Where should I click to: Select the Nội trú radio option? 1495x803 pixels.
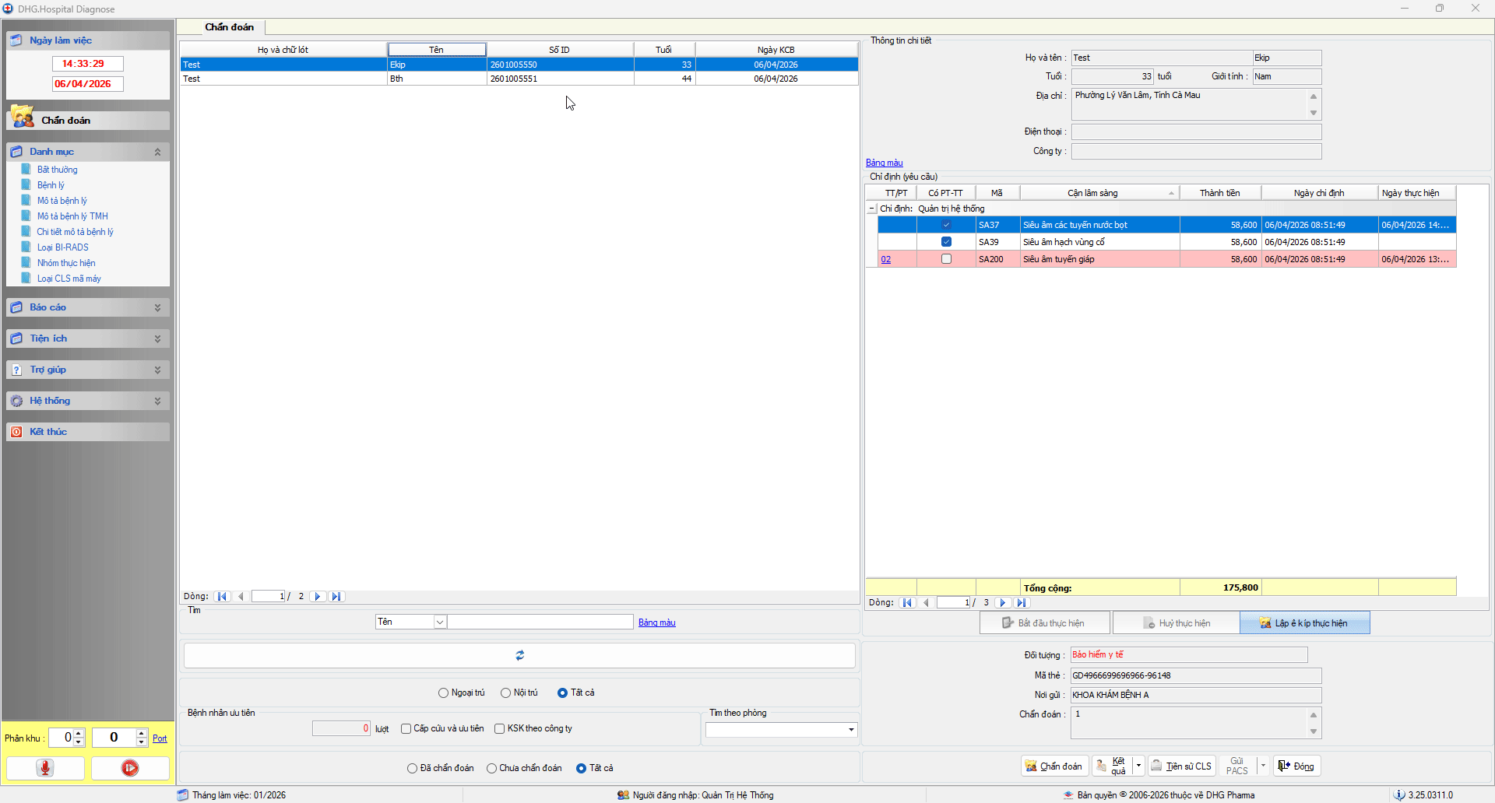(505, 693)
